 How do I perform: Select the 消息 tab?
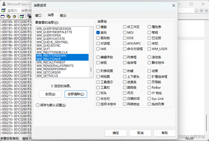point(51,15)
